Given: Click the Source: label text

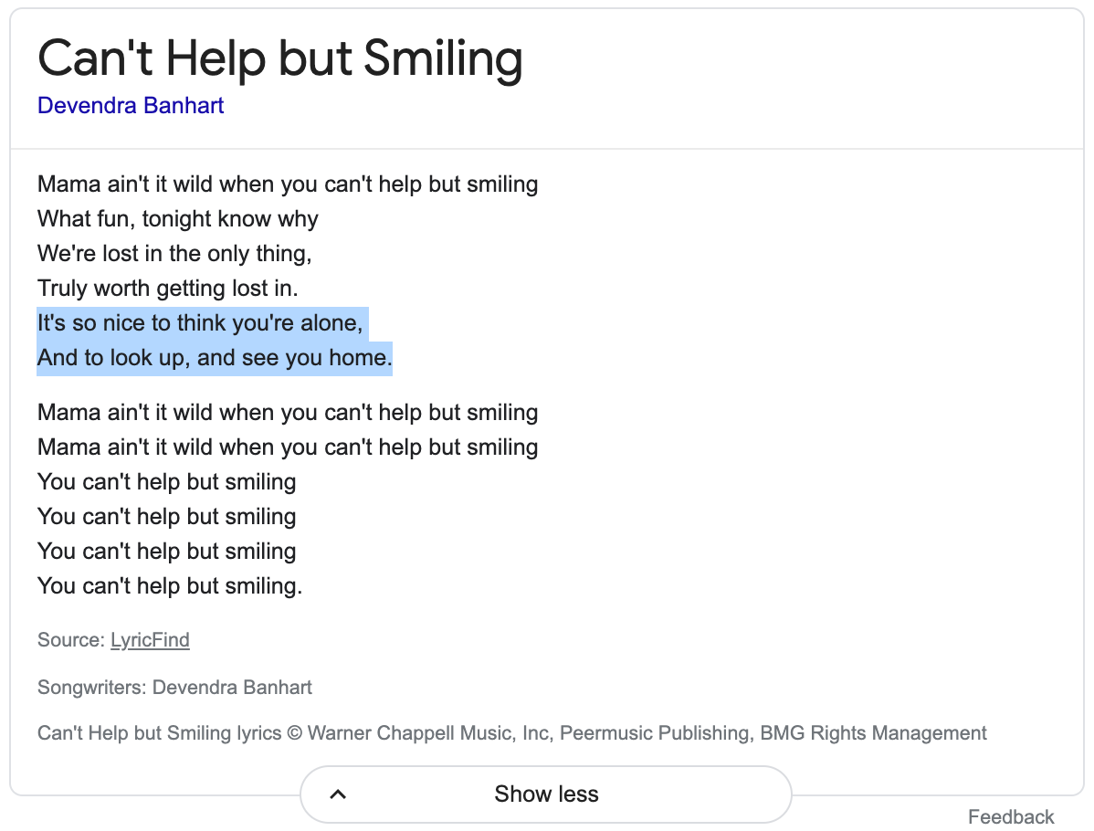Looking at the screenshot, I should [x=71, y=640].
